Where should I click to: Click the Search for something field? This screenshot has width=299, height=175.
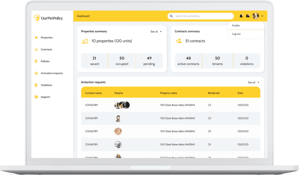pos(200,16)
